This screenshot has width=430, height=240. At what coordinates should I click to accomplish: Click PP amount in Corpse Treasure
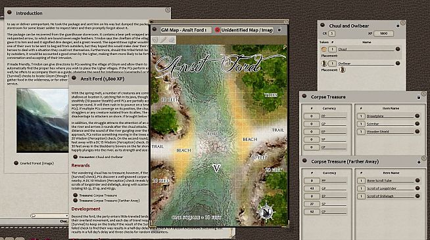point(312,116)
